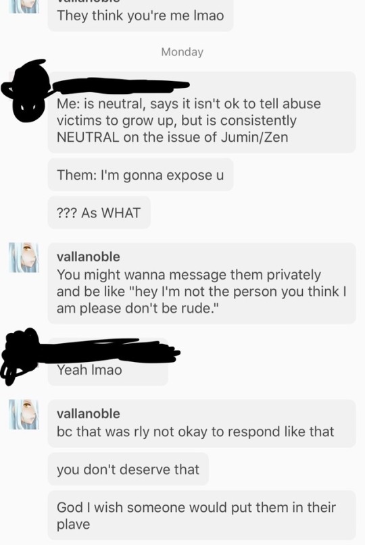365x545 pixels.
Task: Tap the word NEUTRAL in the long message
Action: tap(88, 137)
